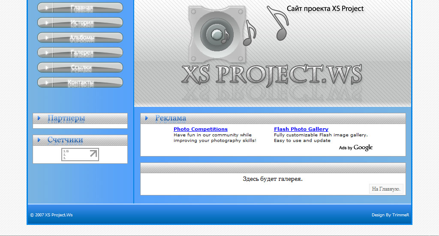Go back via На Главную button

tap(386, 189)
